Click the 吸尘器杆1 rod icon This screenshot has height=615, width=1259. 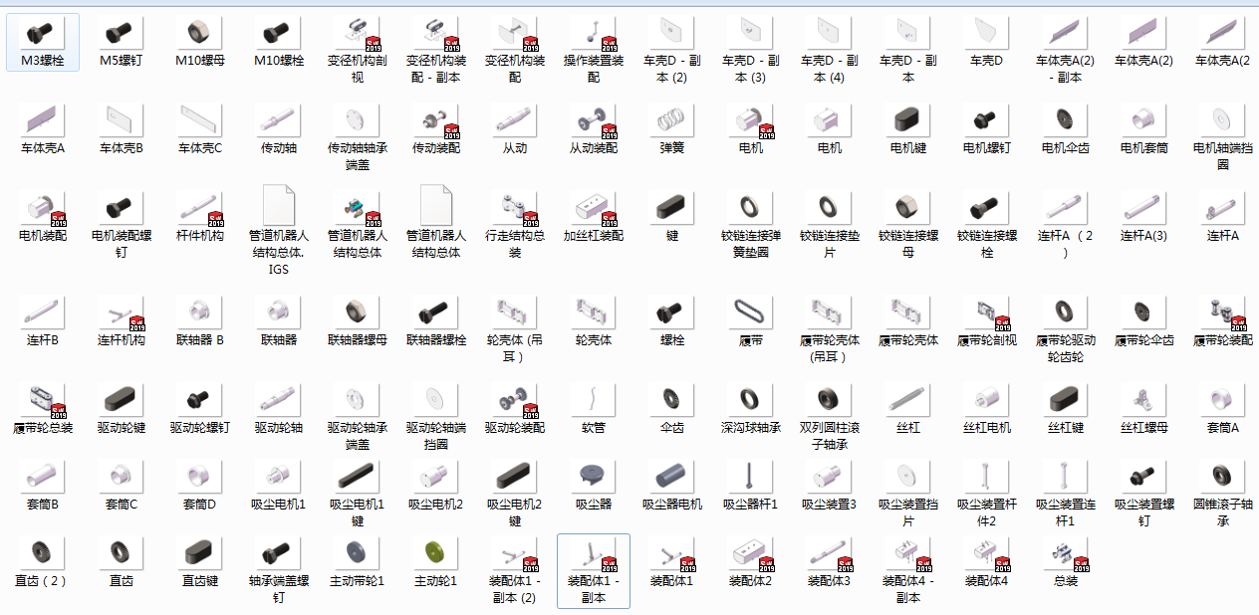[x=751, y=477]
